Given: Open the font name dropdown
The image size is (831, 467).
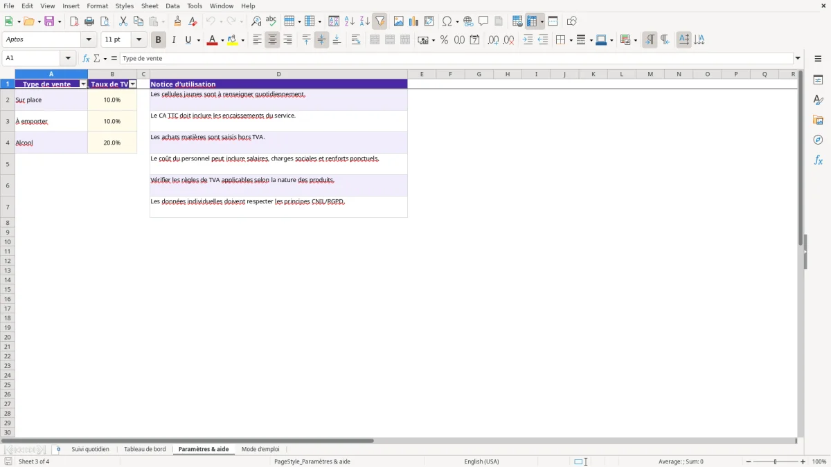Looking at the screenshot, I should tap(89, 40).
